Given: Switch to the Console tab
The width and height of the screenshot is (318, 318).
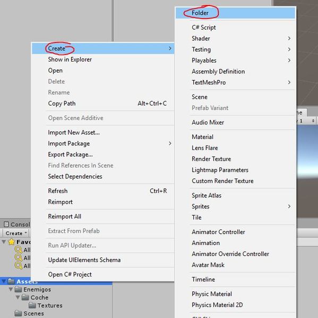Looking at the screenshot, I should click(x=16, y=224).
